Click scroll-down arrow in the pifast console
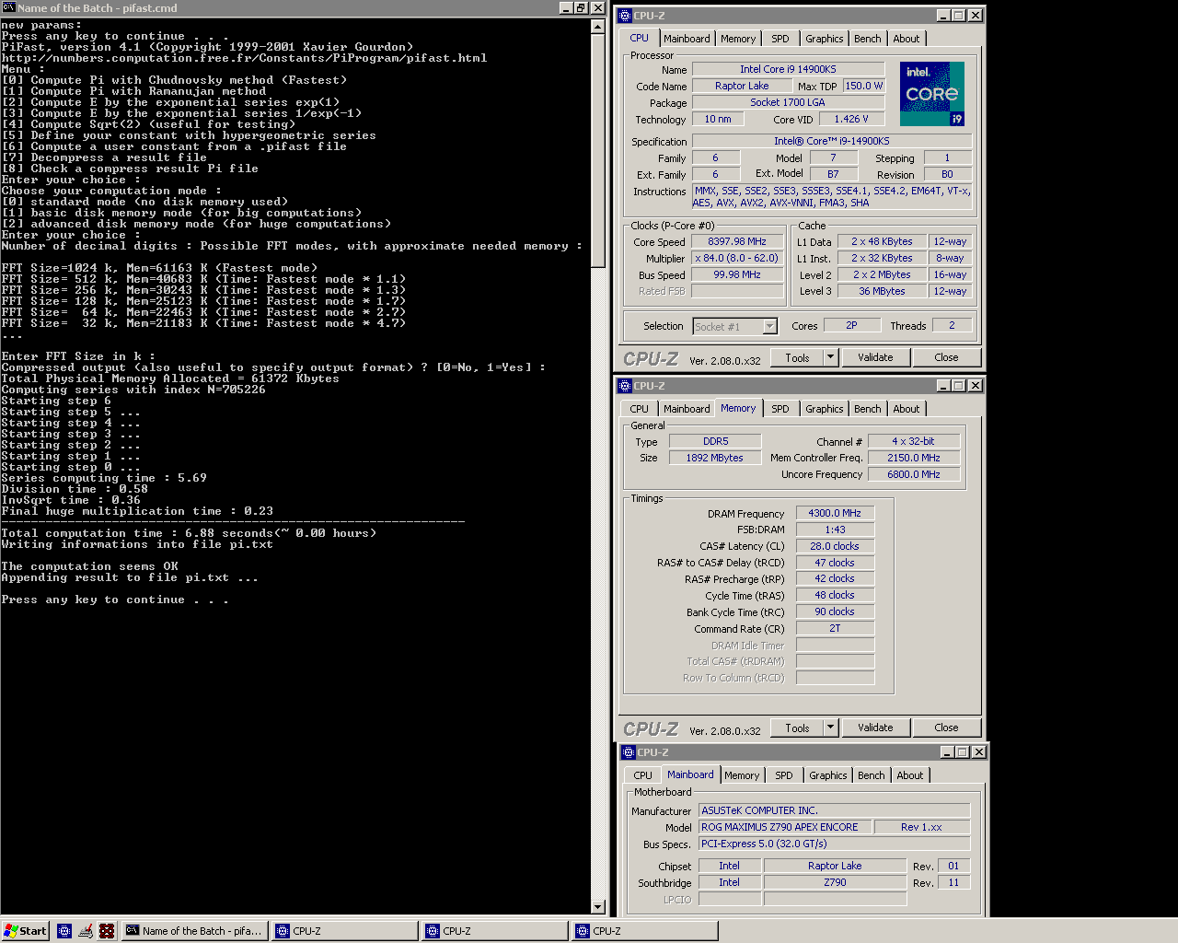 pos(598,907)
